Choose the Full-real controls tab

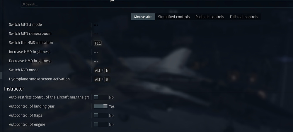pyautogui.click(x=244, y=17)
